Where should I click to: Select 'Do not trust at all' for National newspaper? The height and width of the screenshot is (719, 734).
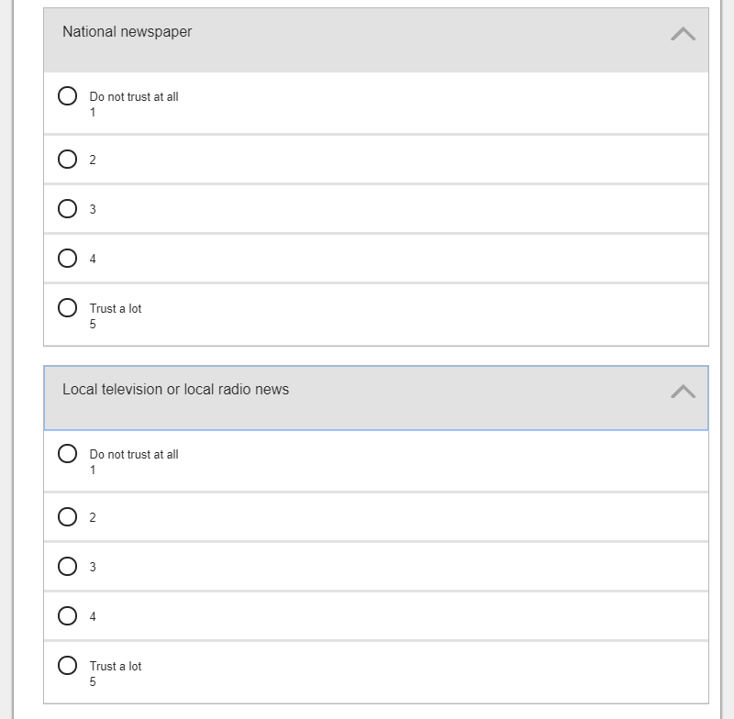67,96
